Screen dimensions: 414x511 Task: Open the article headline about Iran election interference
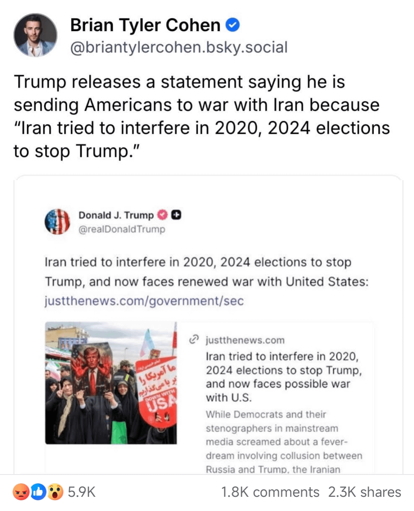pos(283,377)
